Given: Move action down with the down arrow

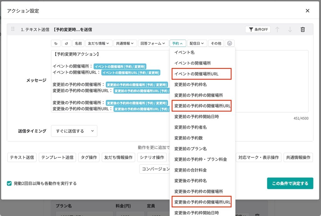Looking at the screenshot, I should tap(290, 29).
